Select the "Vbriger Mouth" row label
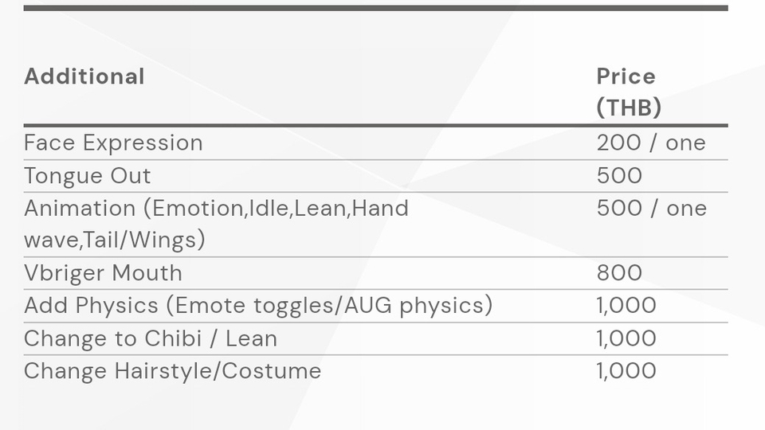The image size is (765, 430). (x=103, y=273)
